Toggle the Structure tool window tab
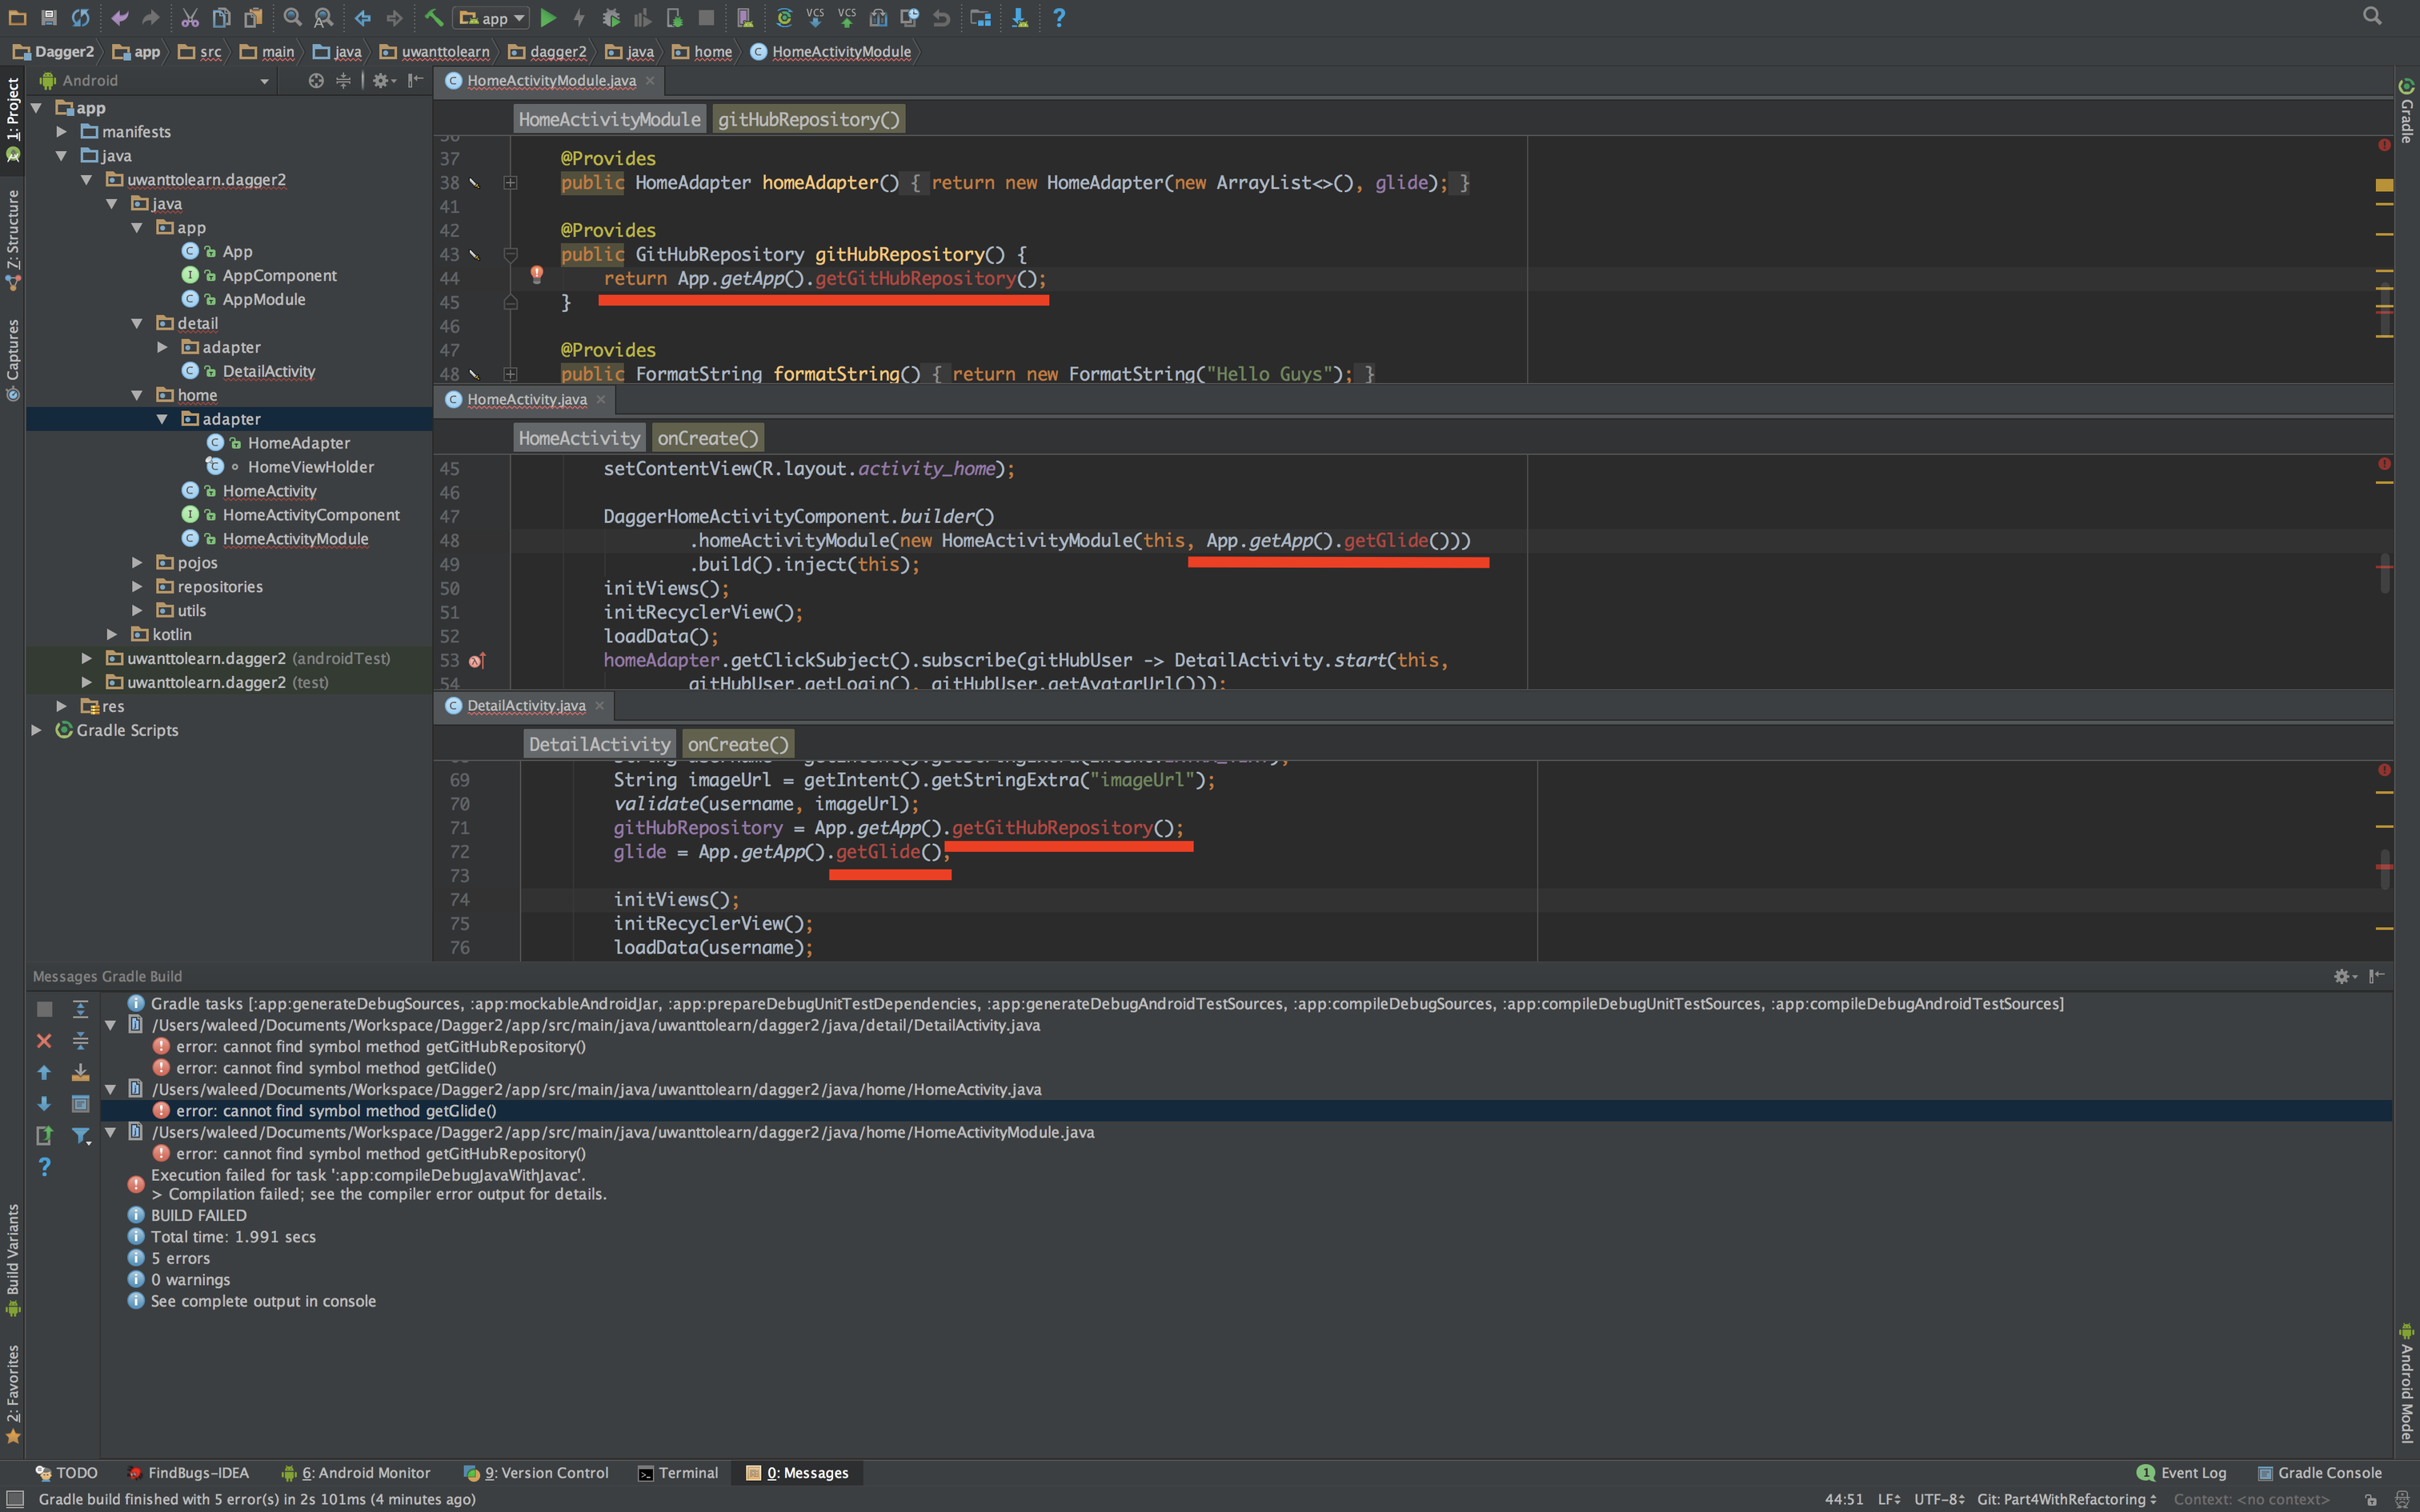 (x=13, y=238)
